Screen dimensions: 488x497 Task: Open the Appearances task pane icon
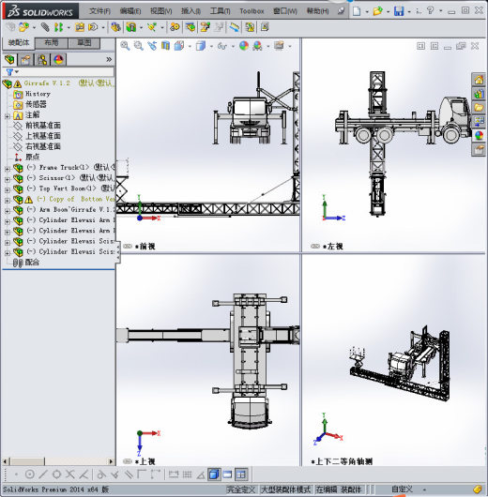[479, 136]
